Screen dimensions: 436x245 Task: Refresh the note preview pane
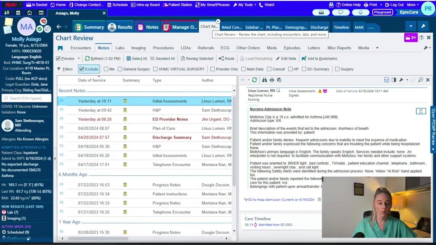[254, 80]
